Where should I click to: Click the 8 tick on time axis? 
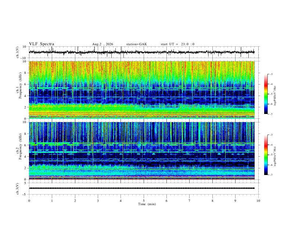(212, 201)
